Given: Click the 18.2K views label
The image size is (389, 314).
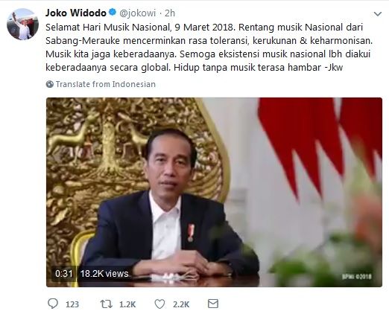Looking at the screenshot, I should [104, 274].
